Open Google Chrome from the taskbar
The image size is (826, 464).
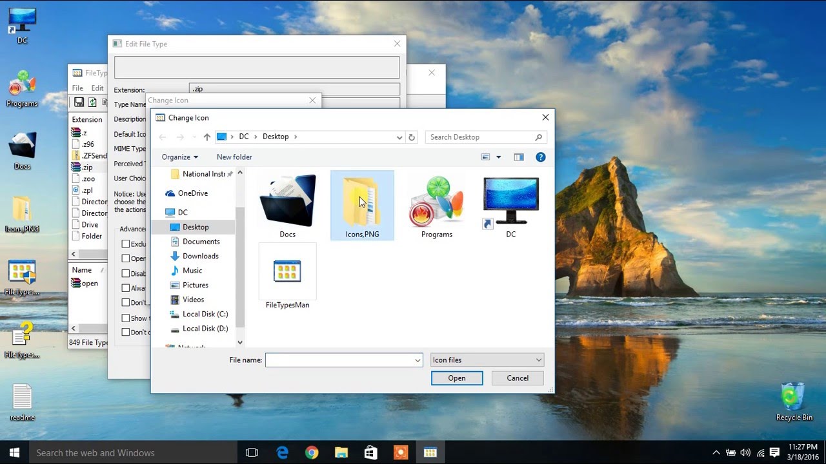[312, 452]
